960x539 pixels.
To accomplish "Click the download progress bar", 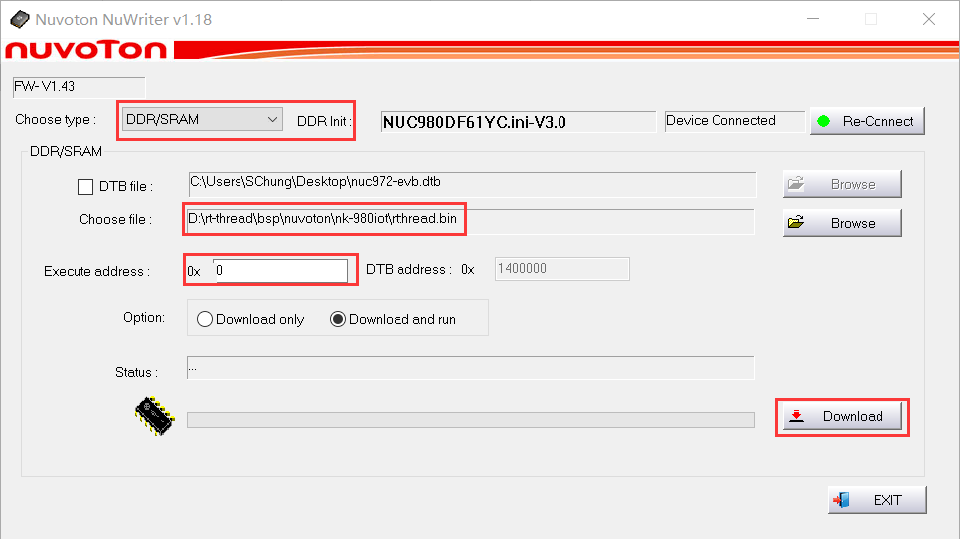I will pyautogui.click(x=470, y=420).
